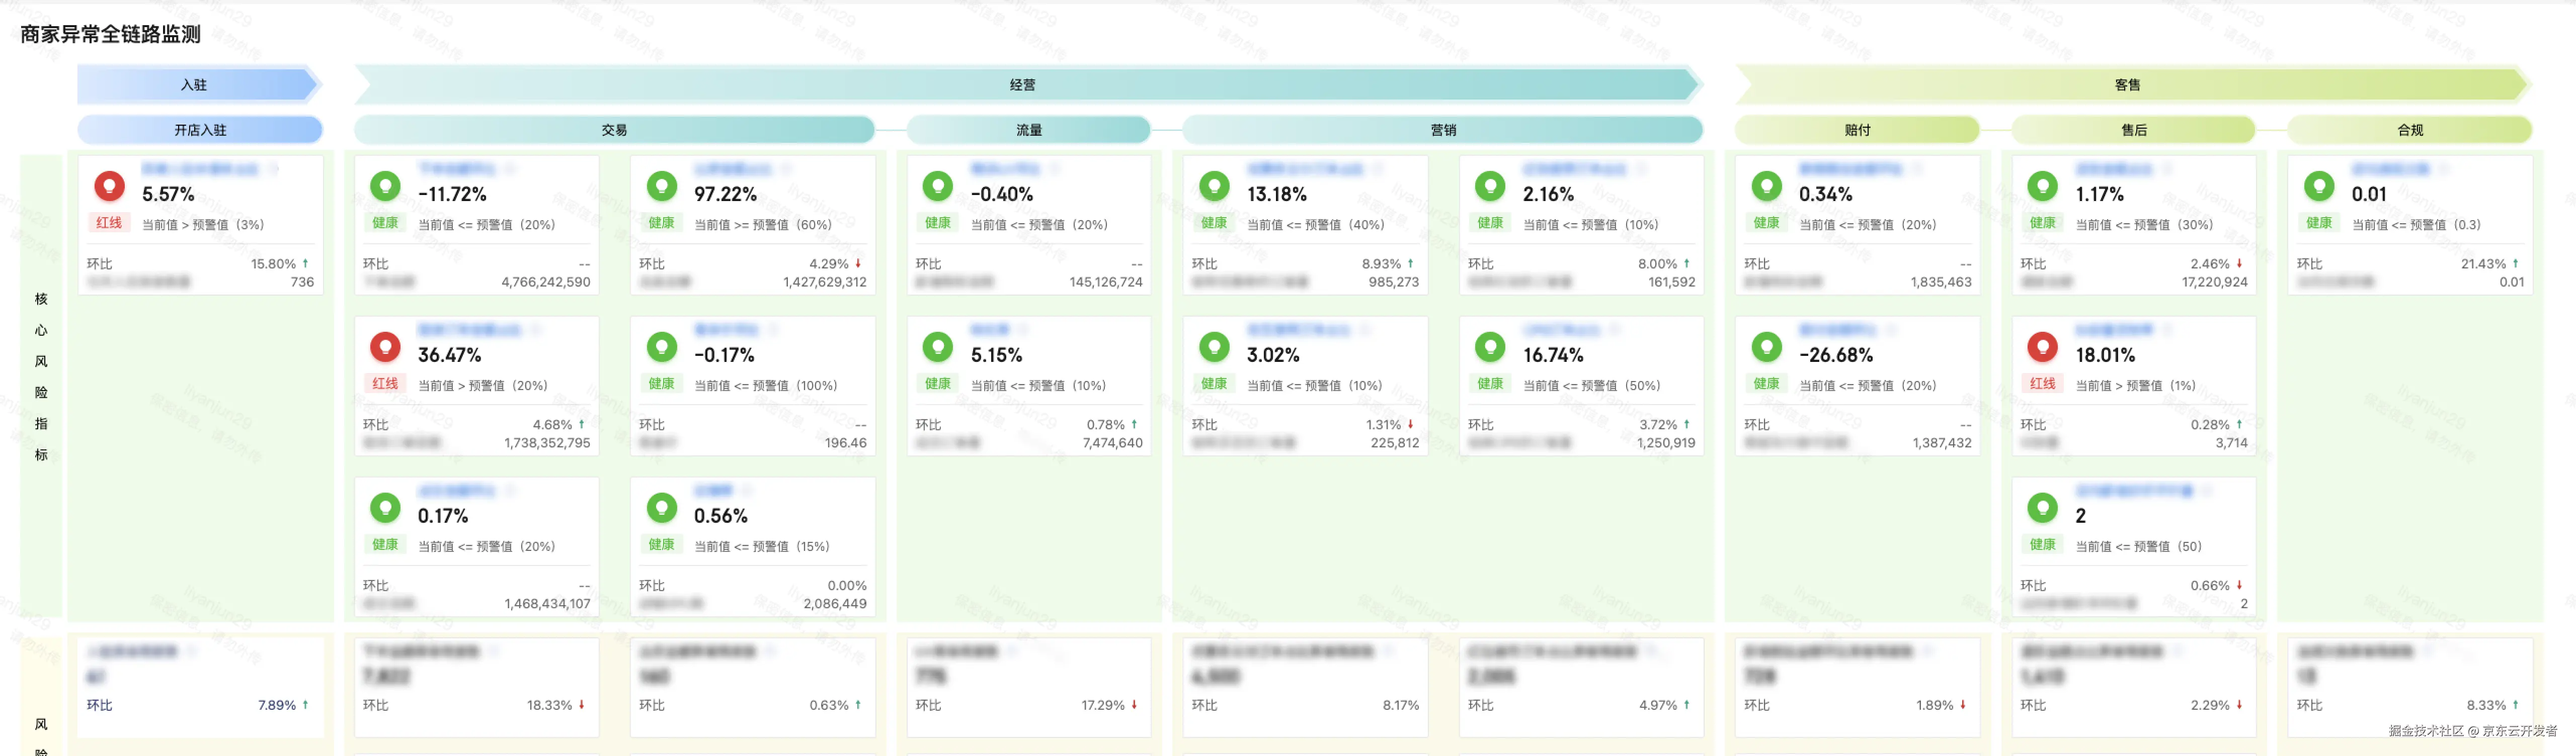Screen dimensions: 2576x756
Task: Click the green health bulb beside 97.22%
Action: (x=661, y=186)
